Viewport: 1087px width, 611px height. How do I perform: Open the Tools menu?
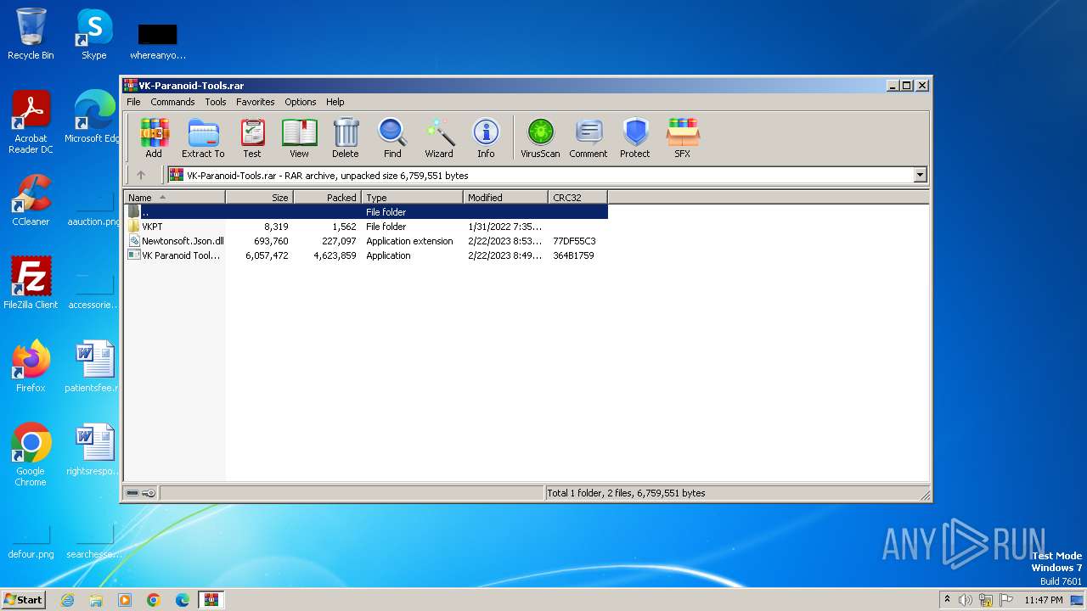pyautogui.click(x=216, y=102)
